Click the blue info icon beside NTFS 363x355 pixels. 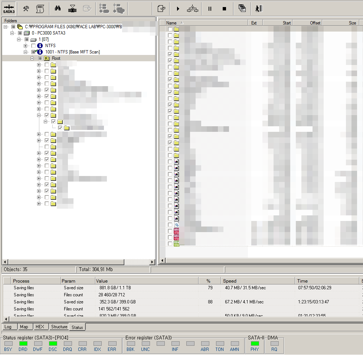pos(40,46)
